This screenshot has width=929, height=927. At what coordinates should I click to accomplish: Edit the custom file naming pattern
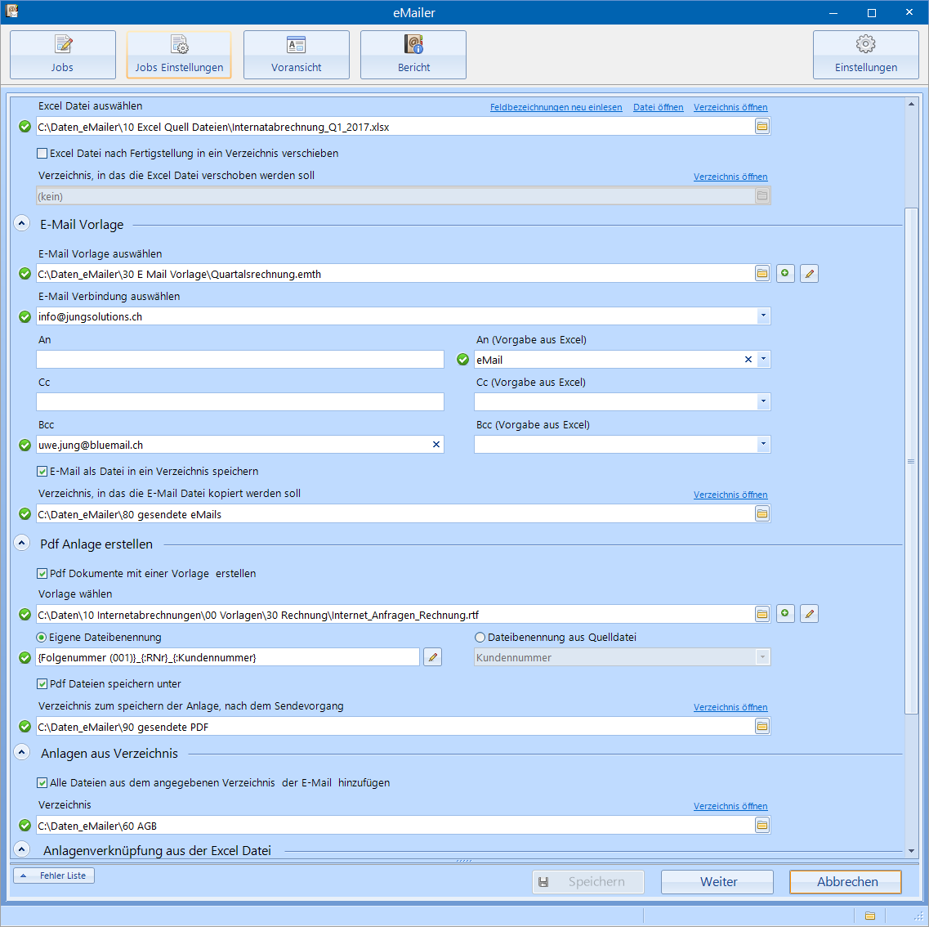point(432,657)
